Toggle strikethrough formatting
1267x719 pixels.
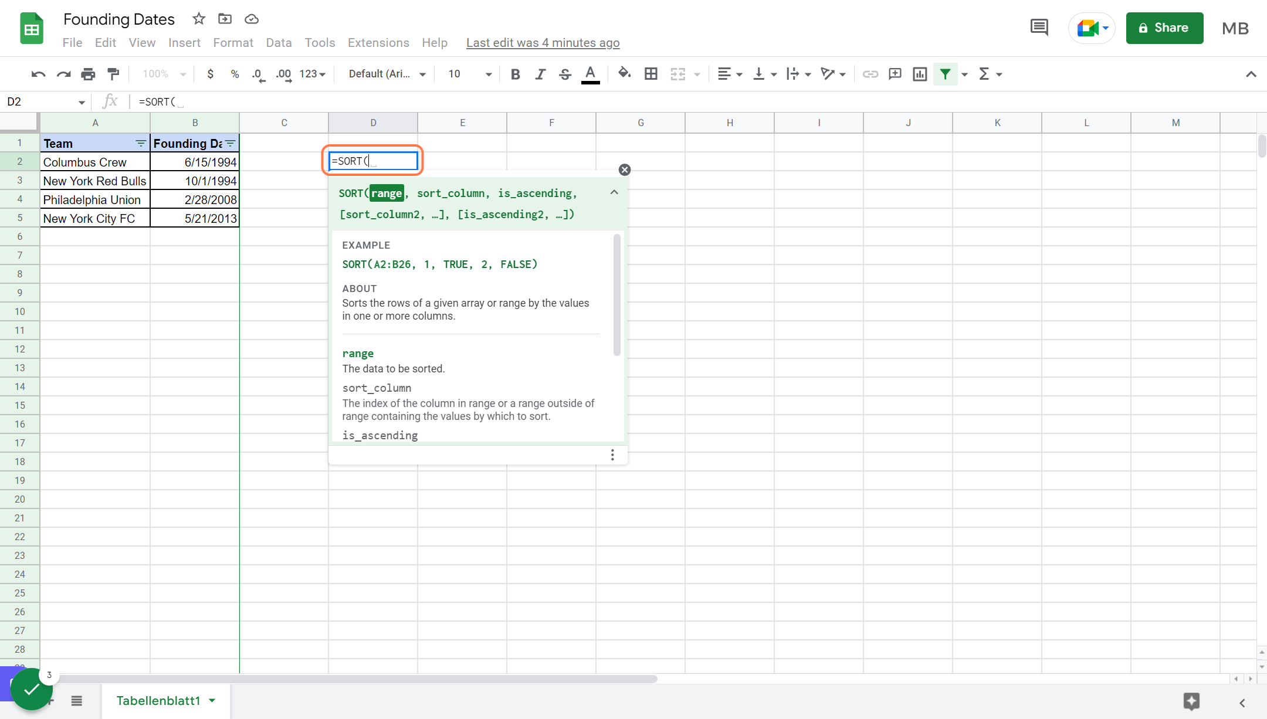tap(565, 74)
